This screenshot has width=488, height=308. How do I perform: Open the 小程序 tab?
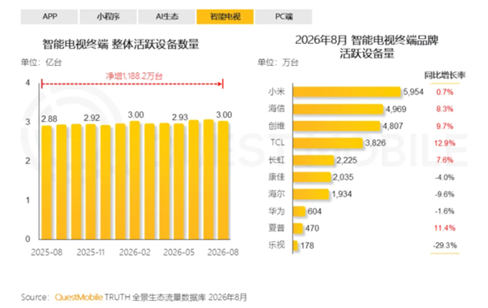108,17
